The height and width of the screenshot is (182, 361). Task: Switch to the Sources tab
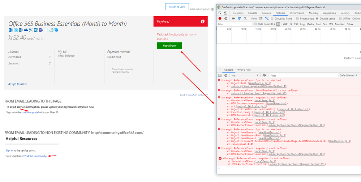click(266, 13)
